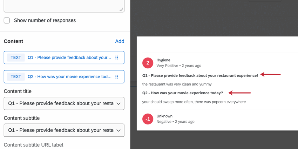The image size is (298, 149).
Task: Click the Add content link
Action: 120,41
